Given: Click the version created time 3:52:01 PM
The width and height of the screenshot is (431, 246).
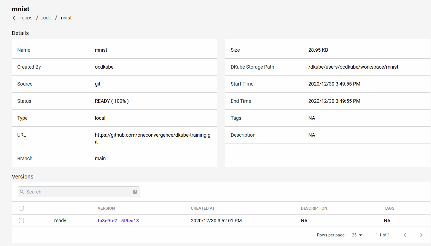Looking at the screenshot, I should click(216, 221).
